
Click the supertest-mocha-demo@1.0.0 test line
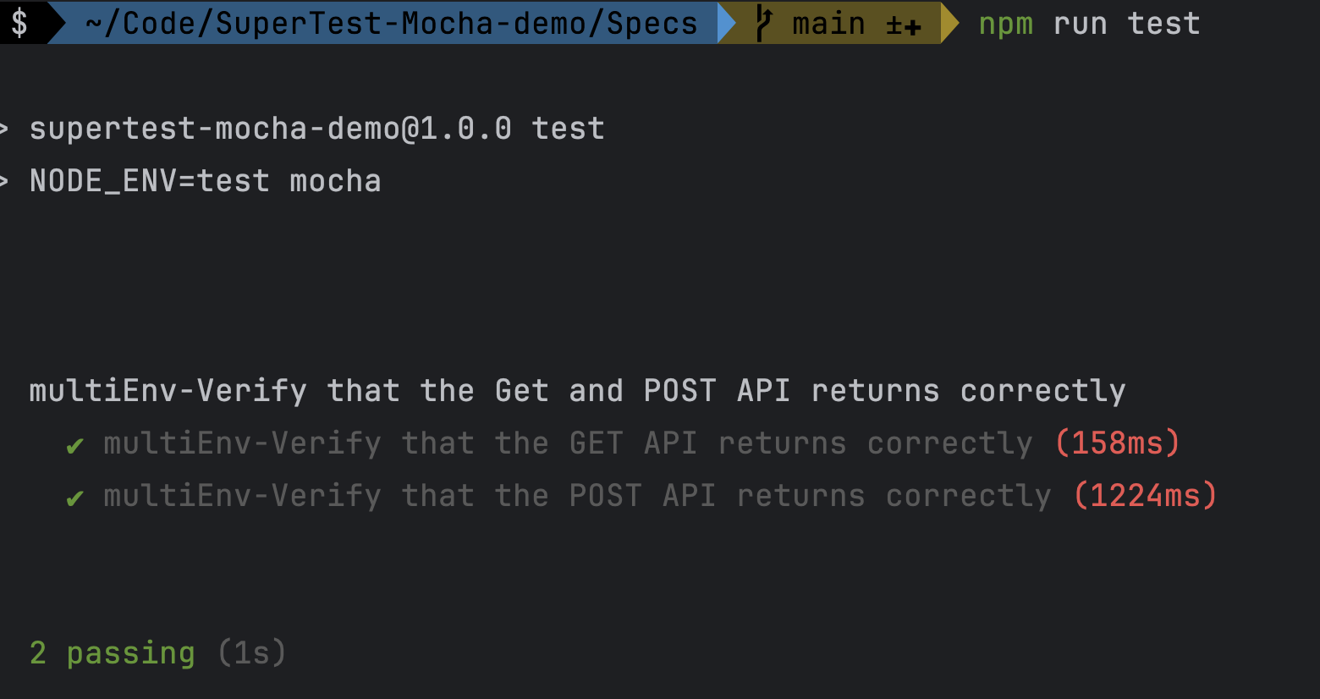point(317,129)
